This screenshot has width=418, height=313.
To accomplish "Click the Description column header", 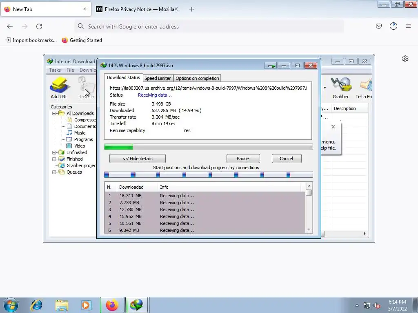I will pyautogui.click(x=350, y=108).
